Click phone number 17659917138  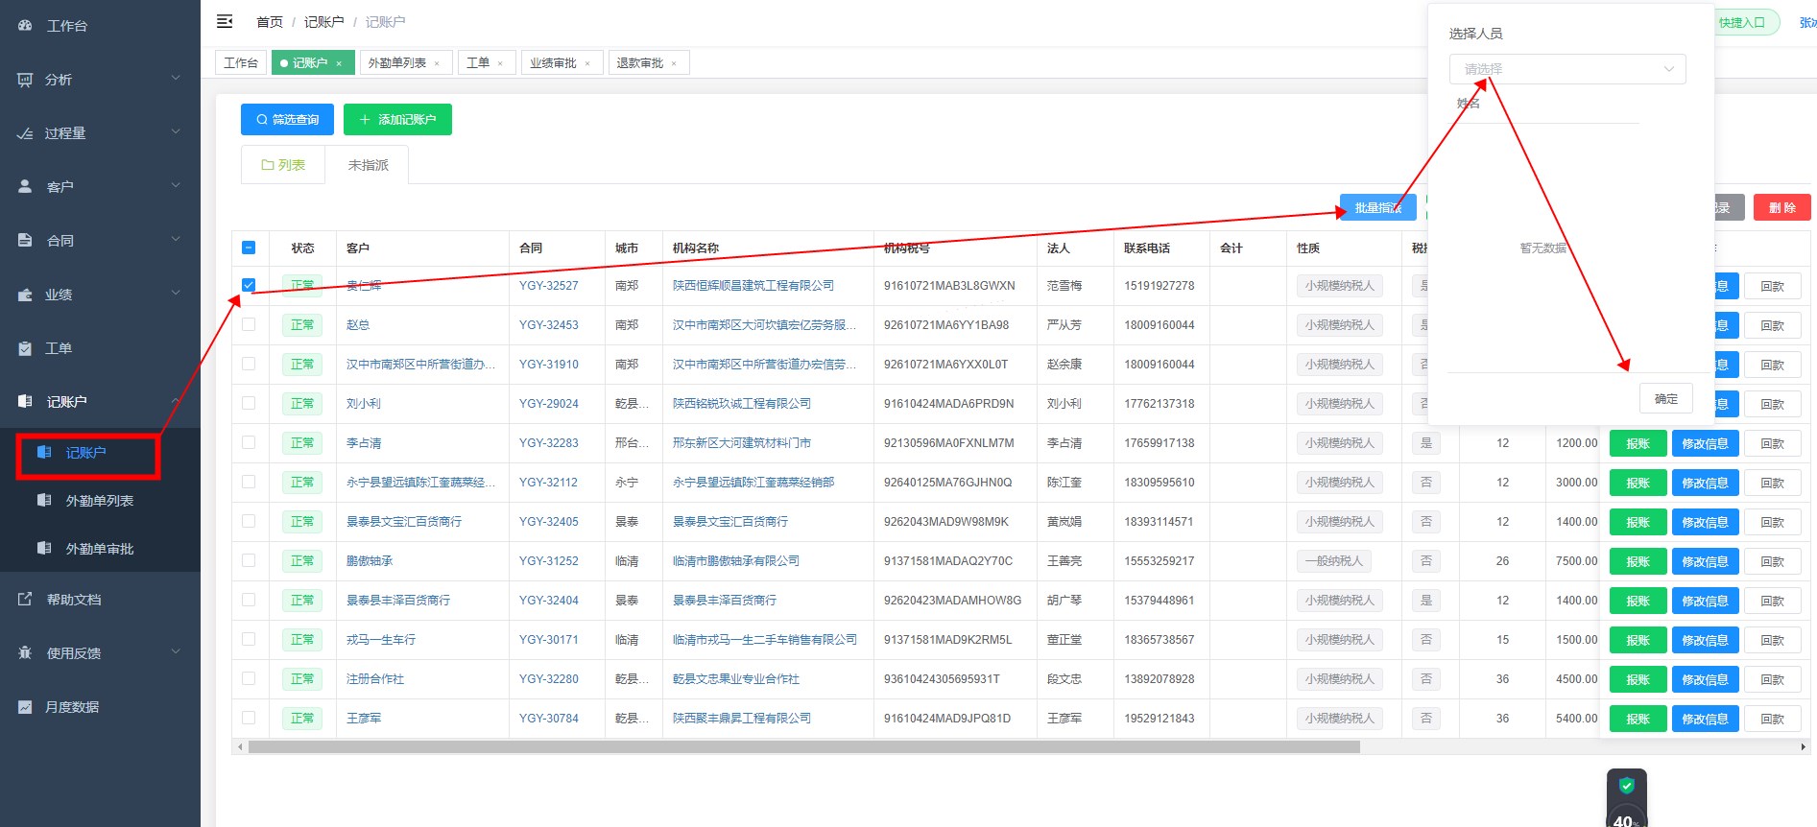(x=1160, y=443)
